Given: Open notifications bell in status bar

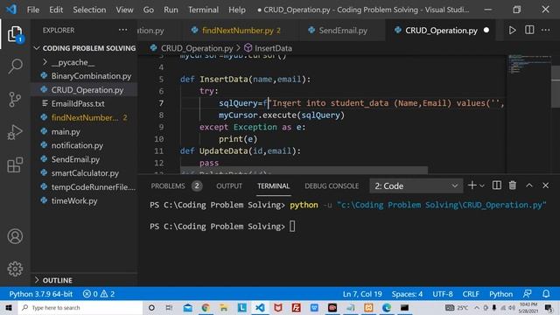Looking at the screenshot, I should click(546, 294).
